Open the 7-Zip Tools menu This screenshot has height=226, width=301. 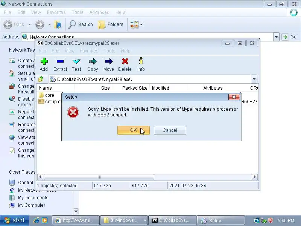point(109,51)
